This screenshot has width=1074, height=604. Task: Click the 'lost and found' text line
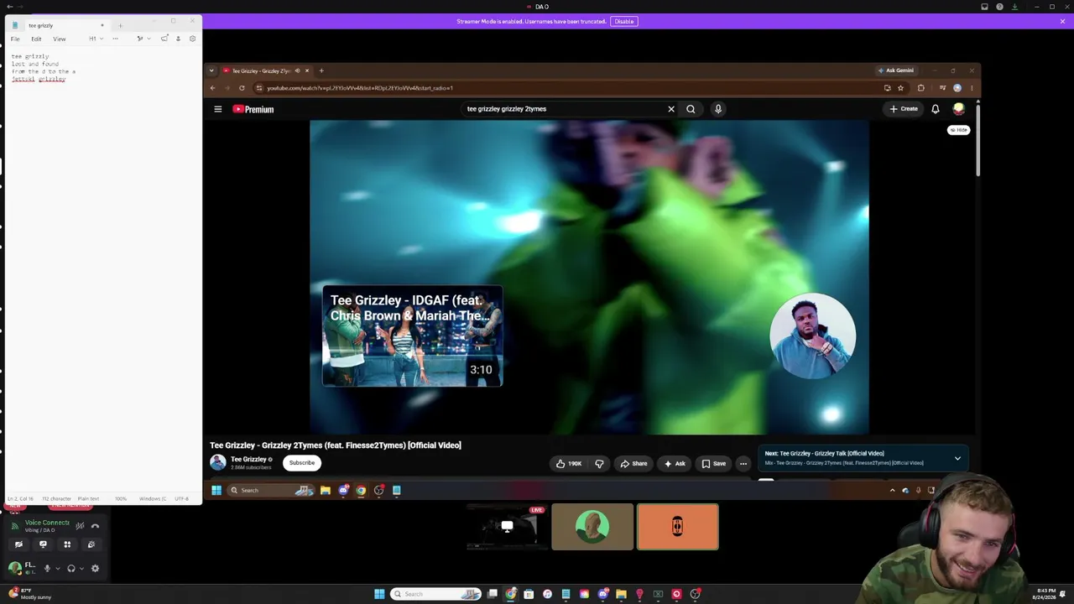tap(35, 64)
